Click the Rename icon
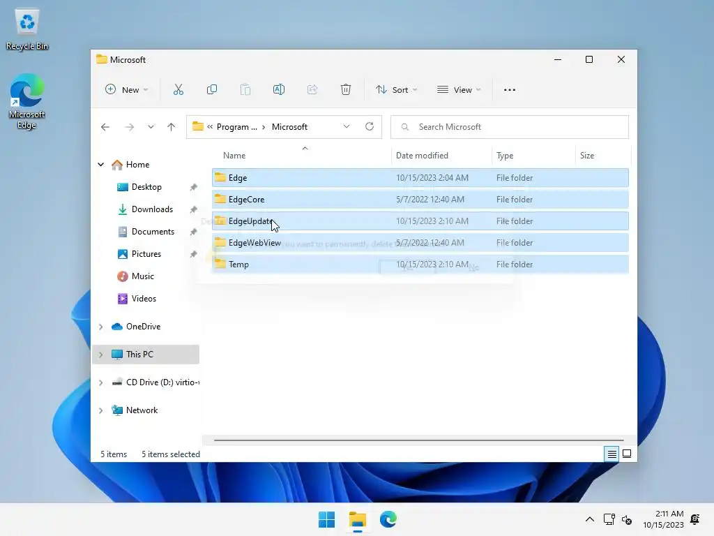Viewport: 714px width, 536px height. [279, 90]
